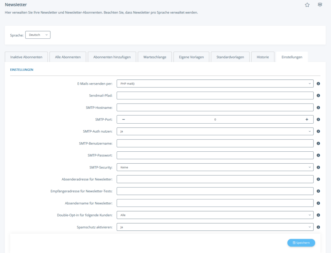Viewport: 331px width, 253px height.
Task: Open the SMTP-Security dropdown
Action: [x=215, y=167]
